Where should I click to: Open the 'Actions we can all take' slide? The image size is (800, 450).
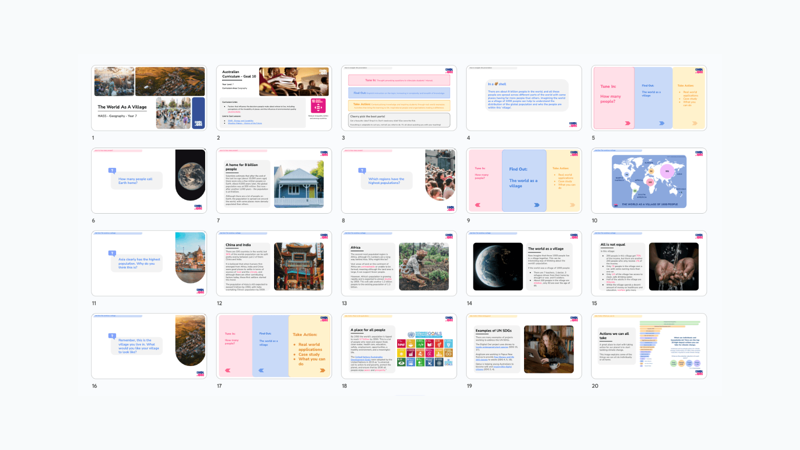click(x=649, y=346)
